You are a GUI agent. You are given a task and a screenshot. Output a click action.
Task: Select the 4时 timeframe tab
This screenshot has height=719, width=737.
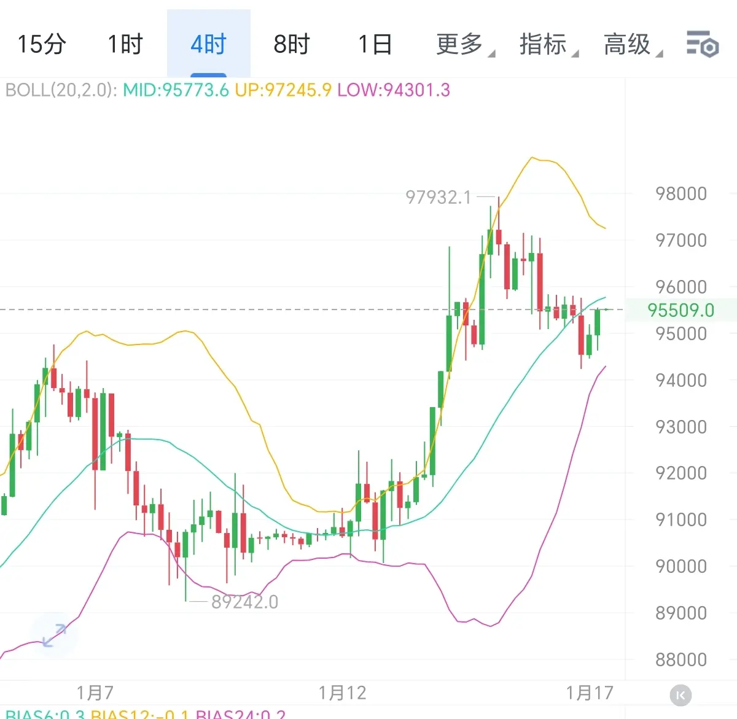(x=209, y=44)
